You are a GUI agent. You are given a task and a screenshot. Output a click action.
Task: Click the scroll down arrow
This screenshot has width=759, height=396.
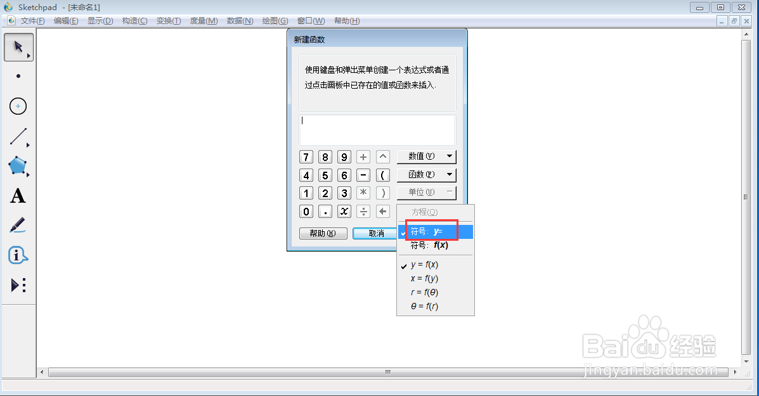(746, 361)
